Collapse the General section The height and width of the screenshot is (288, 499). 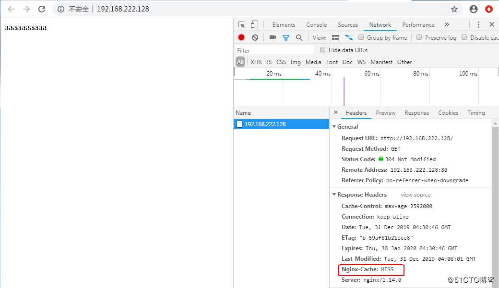click(x=334, y=127)
